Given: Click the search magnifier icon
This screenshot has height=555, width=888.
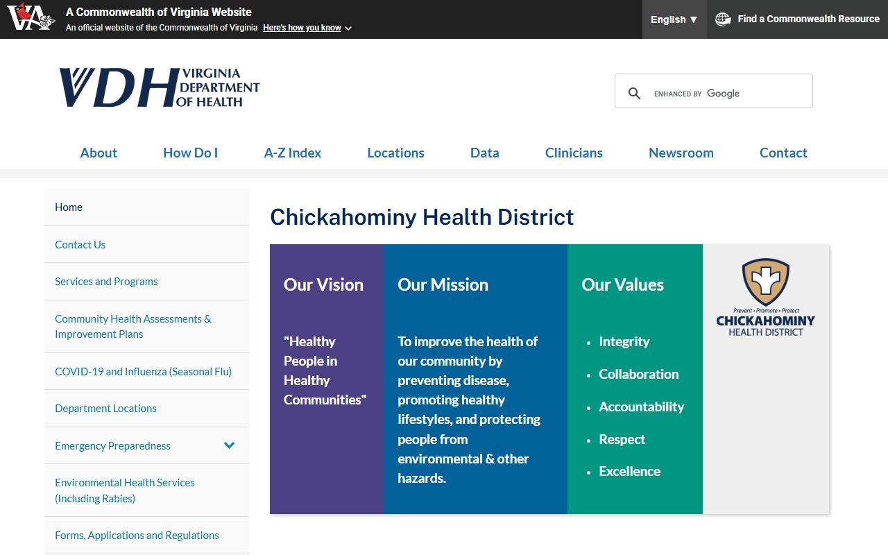Looking at the screenshot, I should [634, 93].
